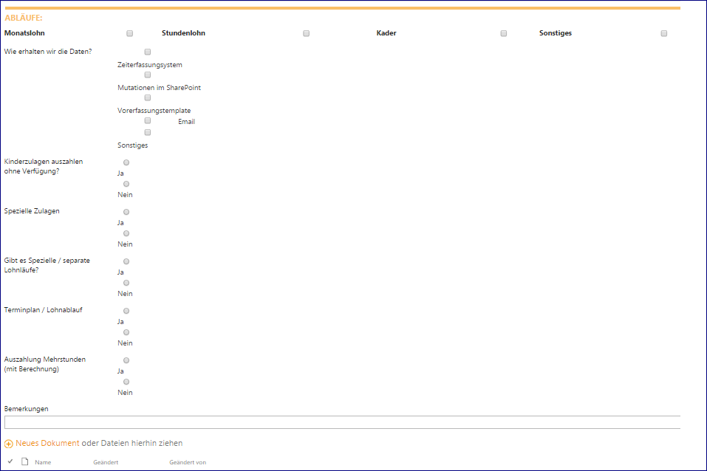Click the plus icon beside Neues Dokument
The width and height of the screenshot is (707, 471).
(9, 444)
